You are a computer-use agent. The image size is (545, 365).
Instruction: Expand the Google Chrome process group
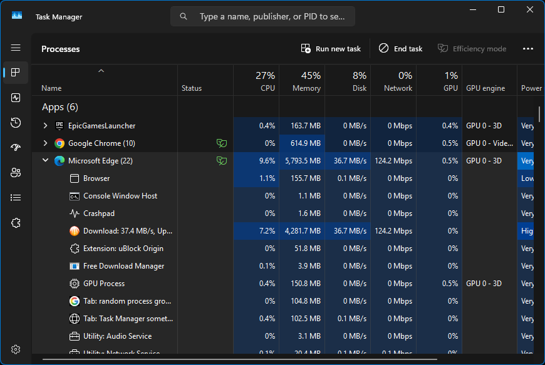point(45,143)
